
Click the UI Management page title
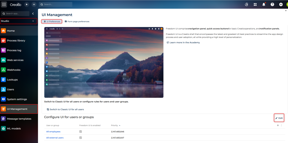[57, 15]
